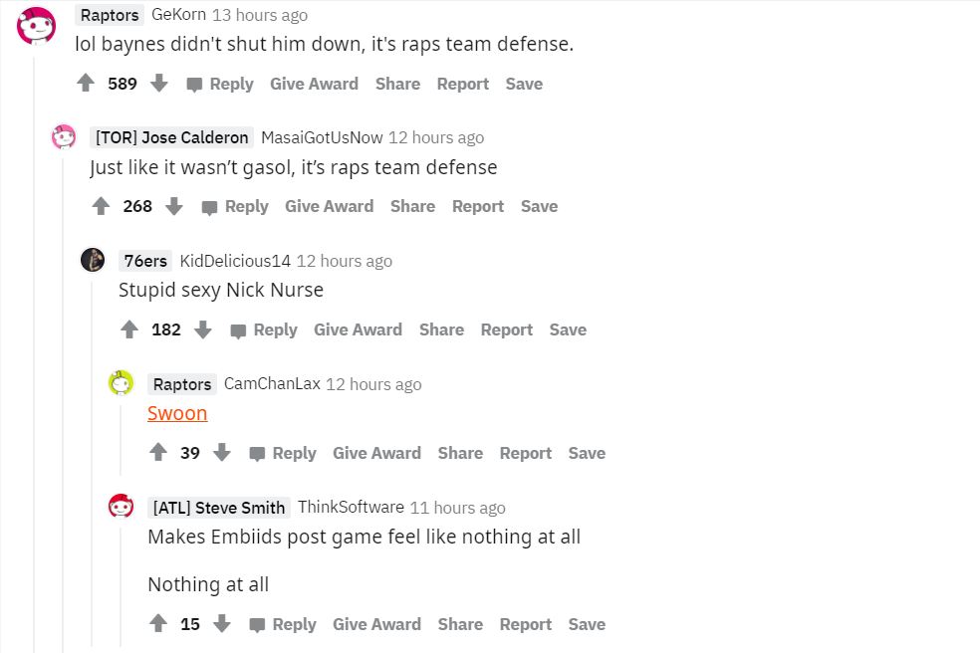Select KidDelicious14's profile avatar

(x=94, y=260)
